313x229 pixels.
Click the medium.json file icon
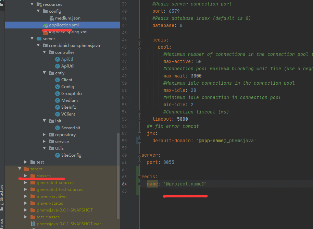click(x=52, y=18)
